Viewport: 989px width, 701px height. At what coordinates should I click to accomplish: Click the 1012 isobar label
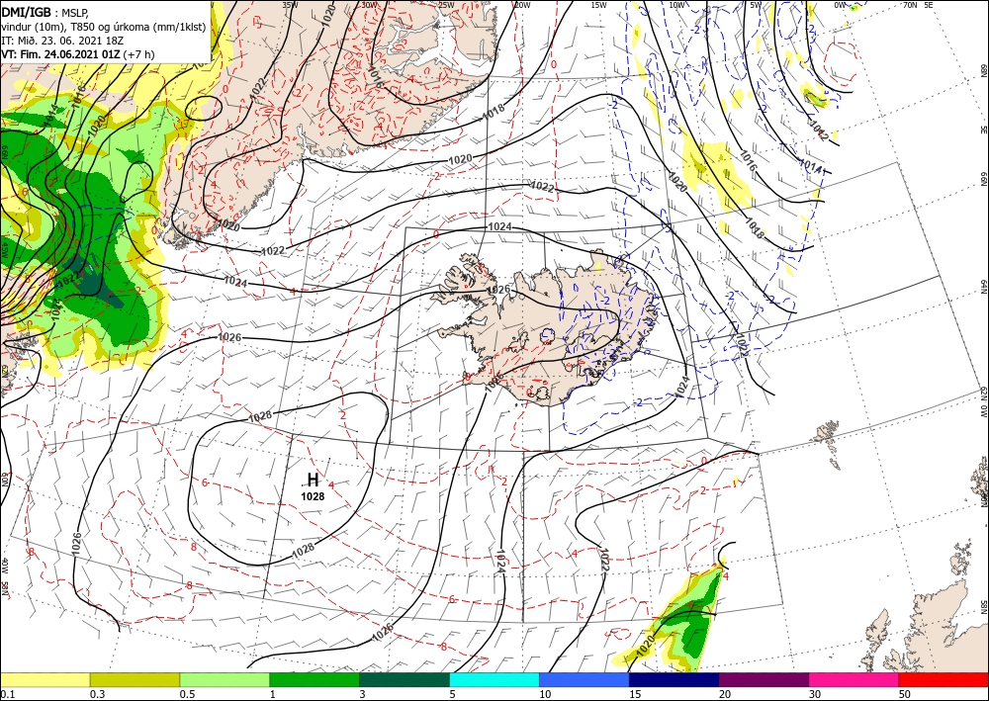(x=818, y=130)
